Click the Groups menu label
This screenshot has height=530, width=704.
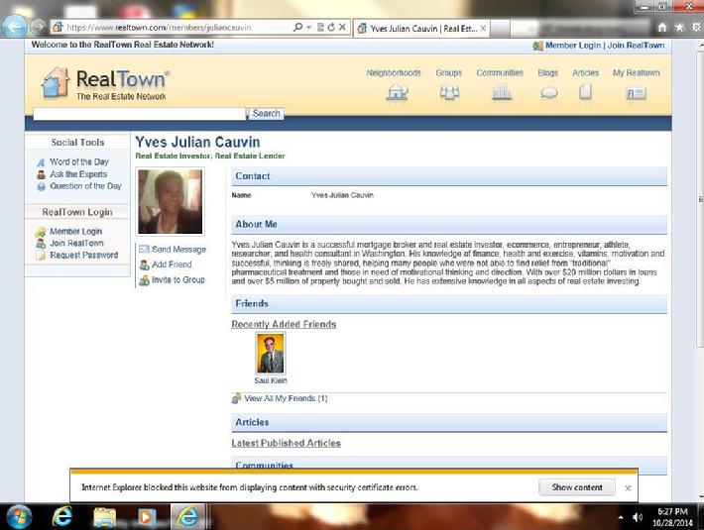point(448,72)
